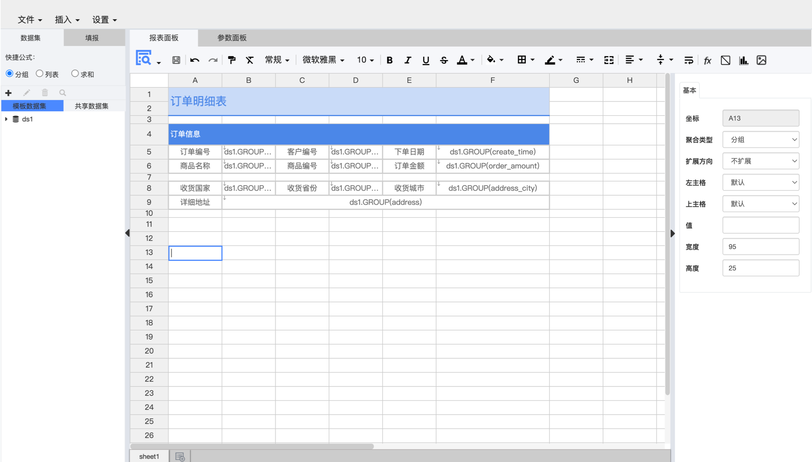Open the font size 10 dropdown
Screen dimensions: 812x462
365,60
